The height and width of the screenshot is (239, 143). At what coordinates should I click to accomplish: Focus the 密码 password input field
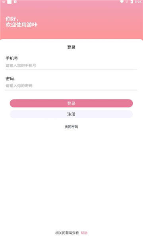[71, 86]
